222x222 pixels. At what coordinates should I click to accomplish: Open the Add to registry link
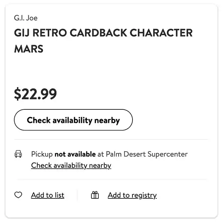[x=132, y=195]
